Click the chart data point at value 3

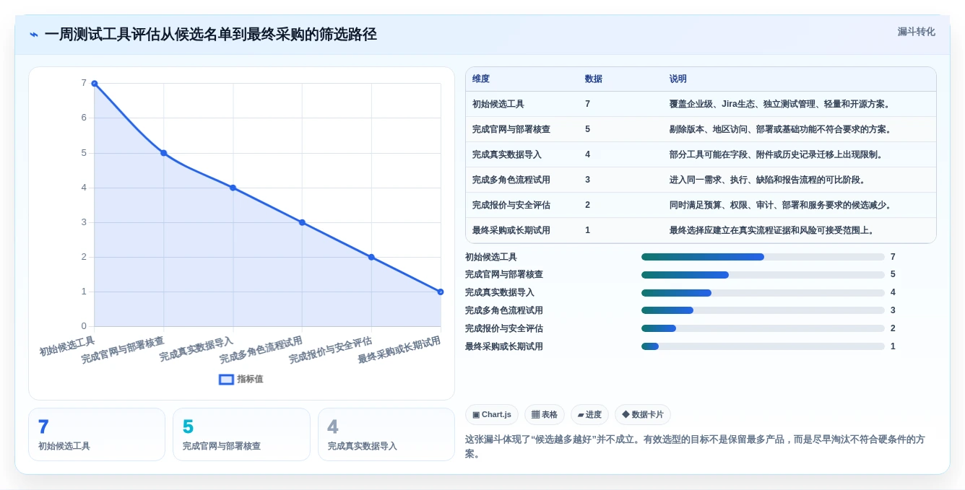point(302,222)
